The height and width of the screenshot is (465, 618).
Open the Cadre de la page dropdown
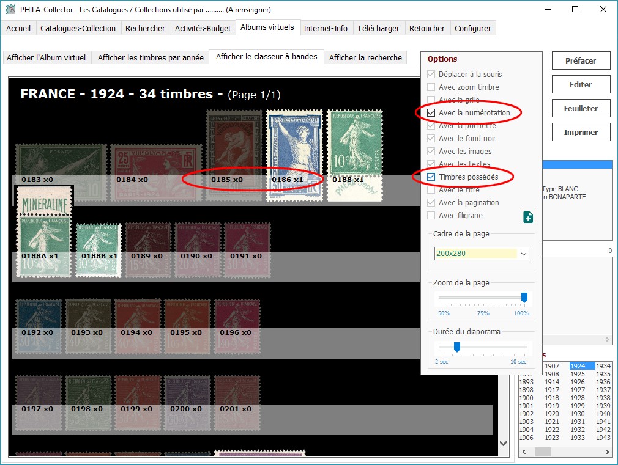pos(523,254)
